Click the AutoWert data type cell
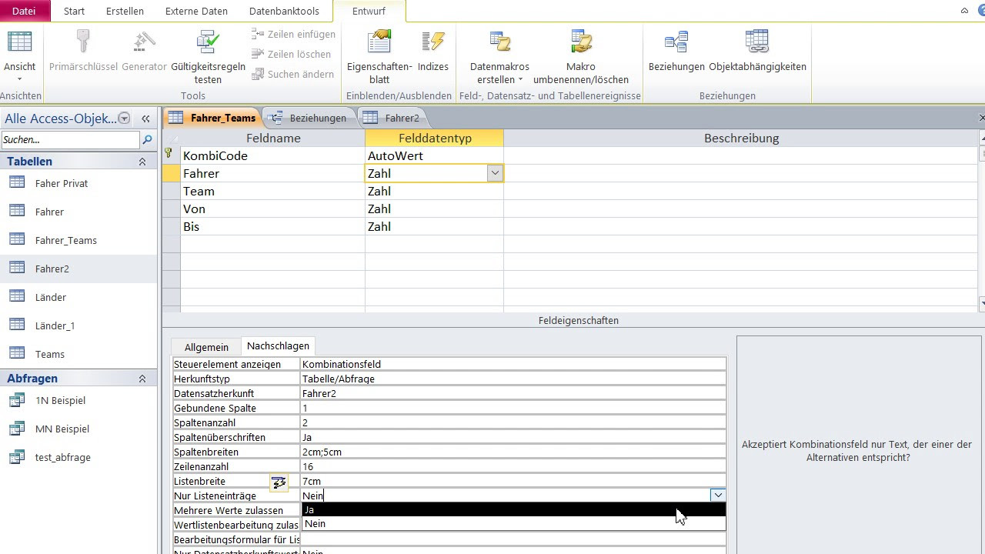Image resolution: width=985 pixels, height=554 pixels. [x=434, y=155]
